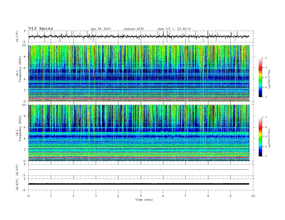Image resolution: width=285 pixels, height=220 pixels.
Task: Click the ch.1 colorbar 'log(PSD)(V²/Hz)' label
Action: pos(269,79)
